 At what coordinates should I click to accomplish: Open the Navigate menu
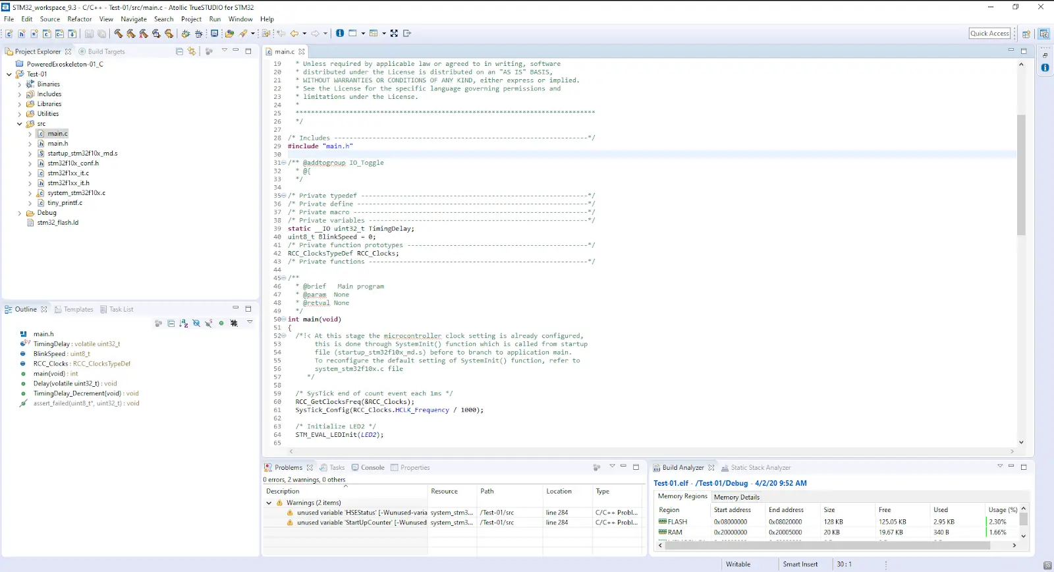tap(134, 19)
